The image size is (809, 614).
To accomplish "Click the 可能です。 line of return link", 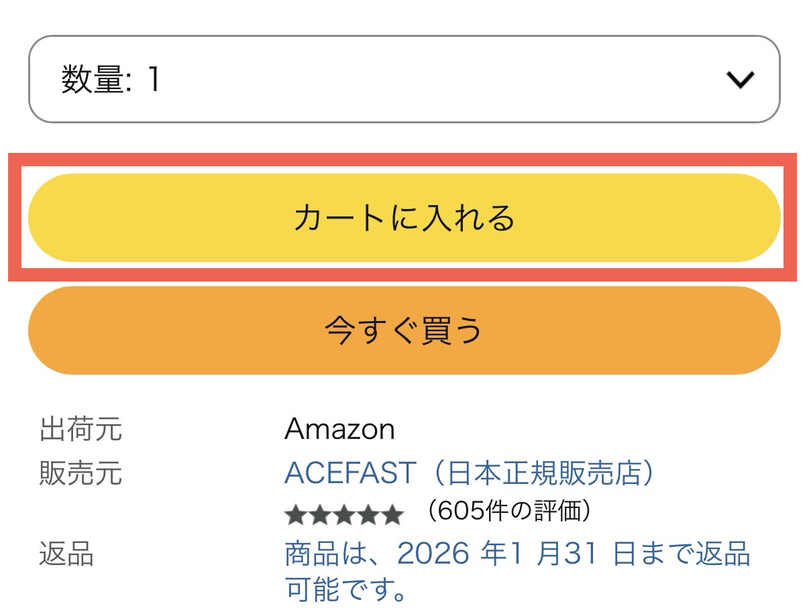I will [x=346, y=589].
